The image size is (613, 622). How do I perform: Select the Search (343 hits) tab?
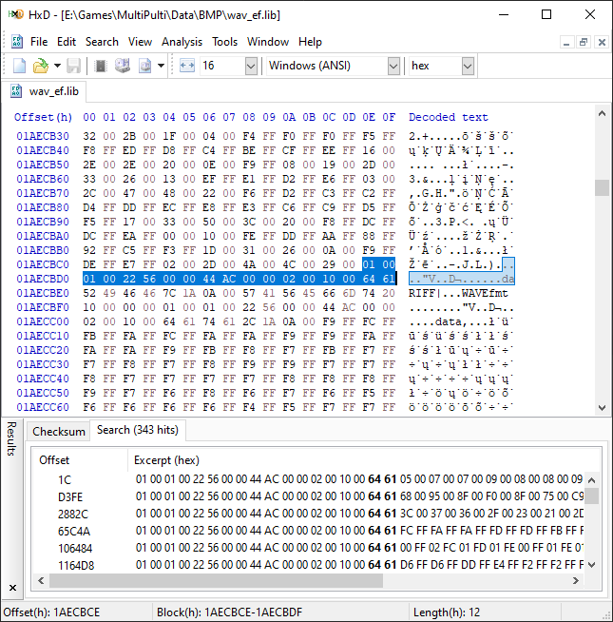(x=138, y=430)
